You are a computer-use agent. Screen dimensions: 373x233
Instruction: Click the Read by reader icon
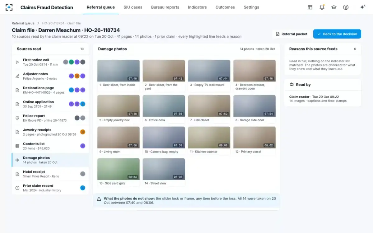tap(292, 85)
